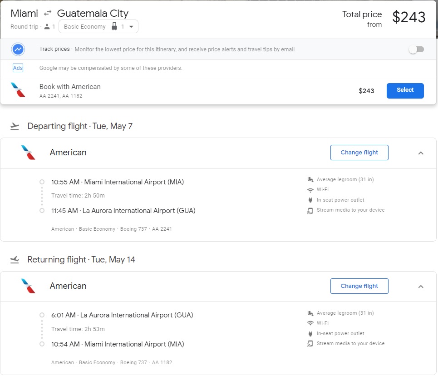Click the departing flight airplane icon
Image resolution: width=438 pixels, height=376 pixels.
tap(15, 126)
